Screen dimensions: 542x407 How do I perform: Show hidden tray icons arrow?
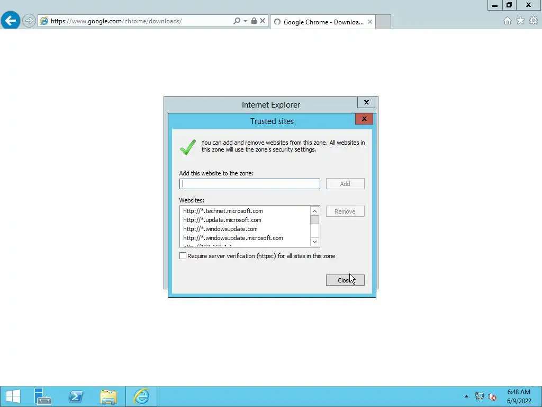[x=467, y=396]
